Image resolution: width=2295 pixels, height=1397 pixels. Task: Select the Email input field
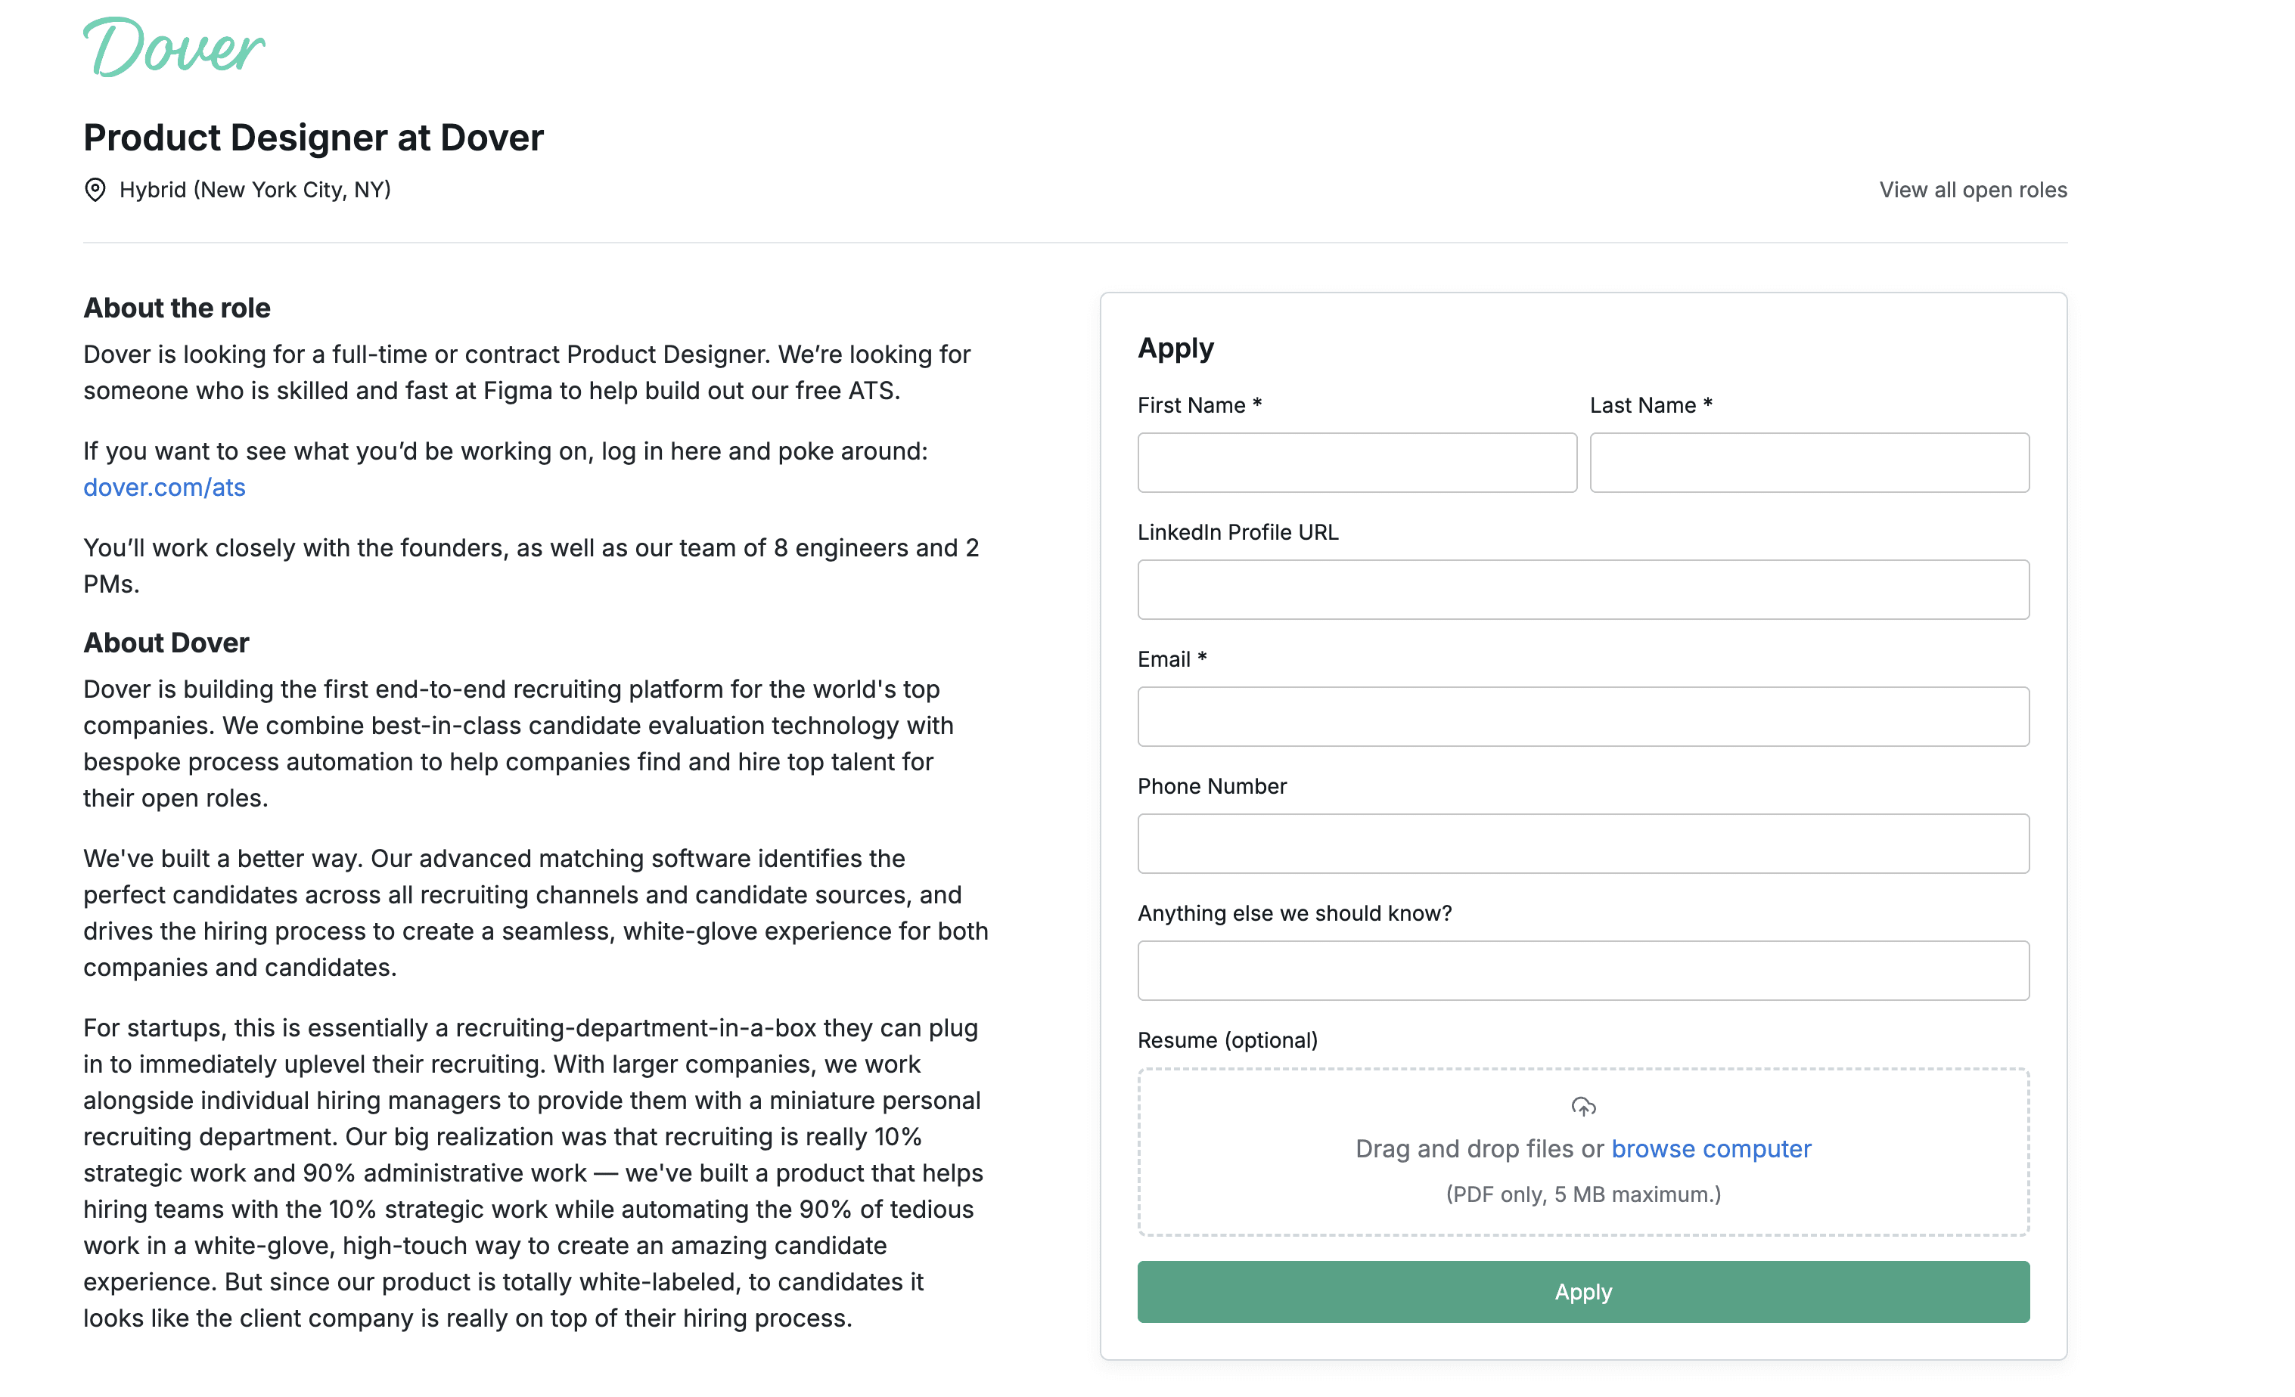point(1582,717)
